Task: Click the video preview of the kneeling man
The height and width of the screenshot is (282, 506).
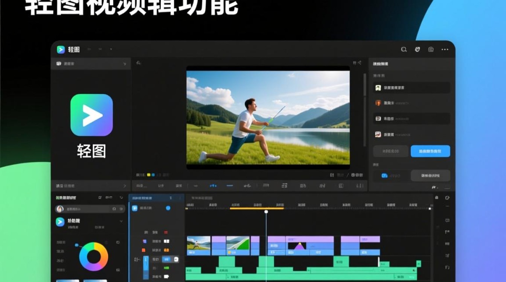Action: pyautogui.click(x=268, y=118)
